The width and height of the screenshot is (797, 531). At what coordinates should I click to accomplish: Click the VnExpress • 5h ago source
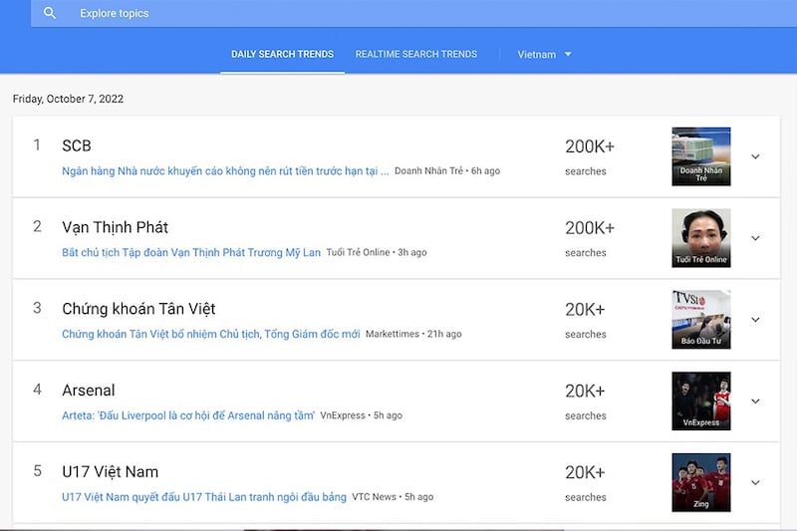362,415
